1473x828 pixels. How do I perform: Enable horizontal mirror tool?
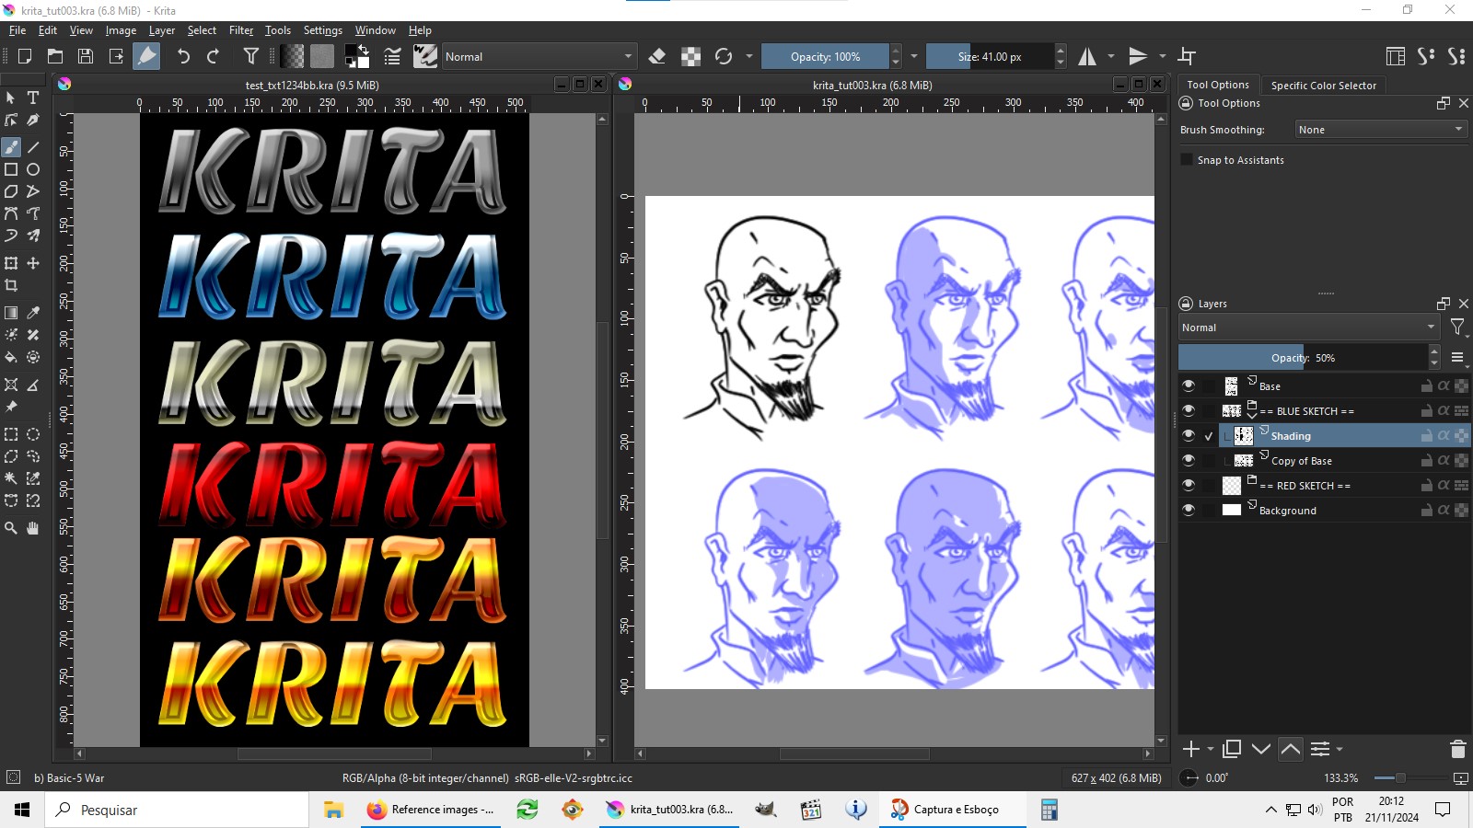pos(1087,57)
